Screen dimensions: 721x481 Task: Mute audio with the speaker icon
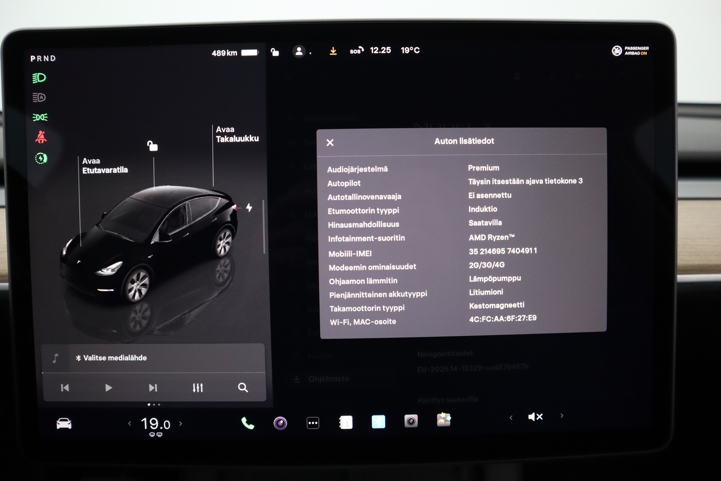point(536,417)
